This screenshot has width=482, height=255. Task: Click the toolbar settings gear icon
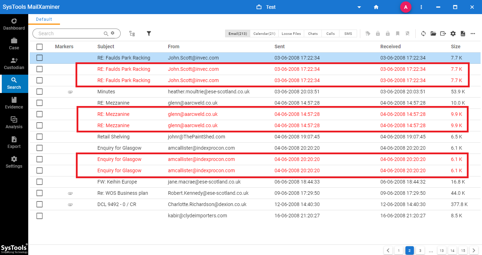[x=453, y=33]
